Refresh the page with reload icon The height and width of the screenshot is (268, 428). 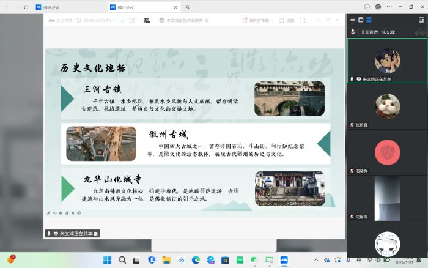tap(26, 7)
